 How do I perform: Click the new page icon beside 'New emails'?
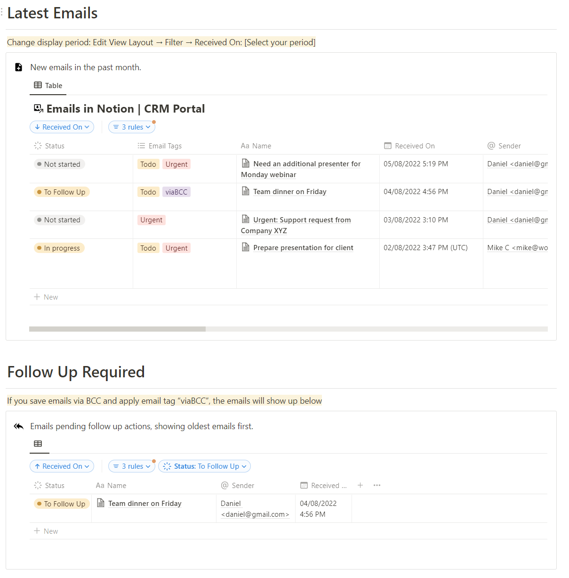pos(19,67)
